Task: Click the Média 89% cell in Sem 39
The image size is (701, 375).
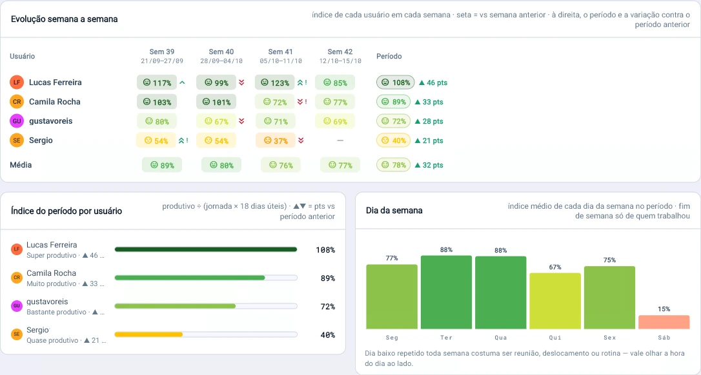Action: (162, 165)
